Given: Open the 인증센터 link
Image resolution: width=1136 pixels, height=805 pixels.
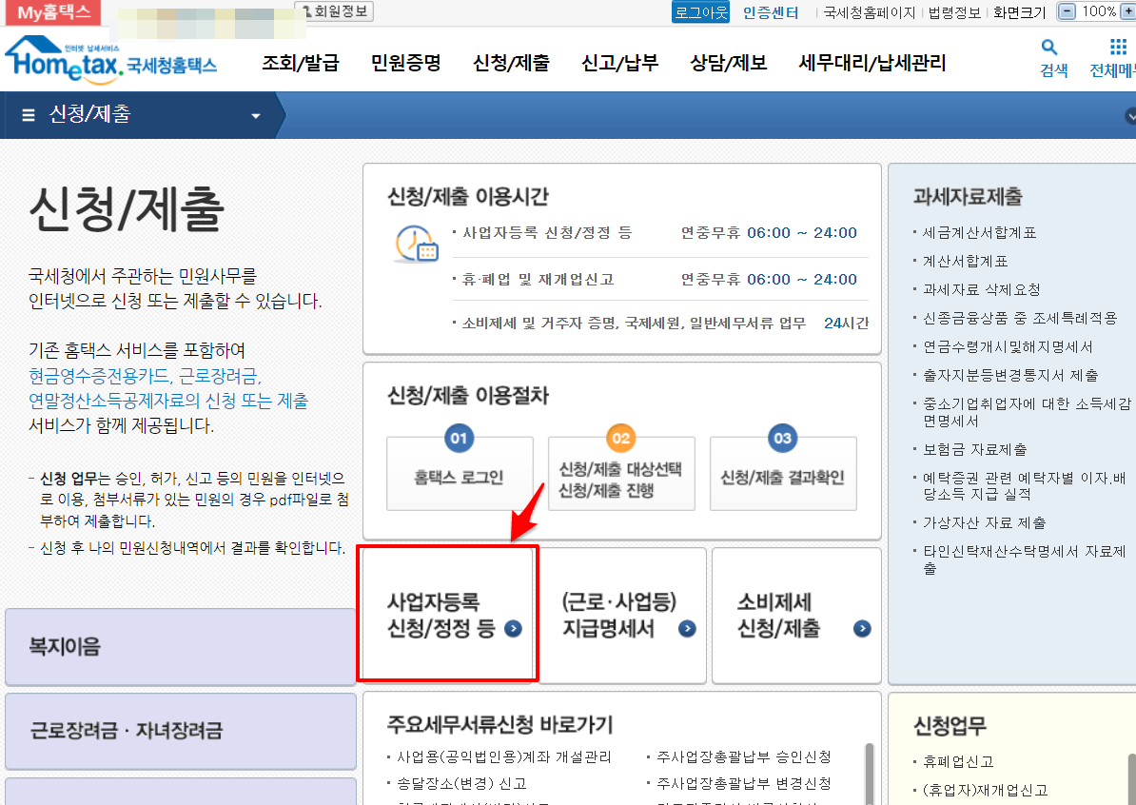Looking at the screenshot, I should (770, 12).
